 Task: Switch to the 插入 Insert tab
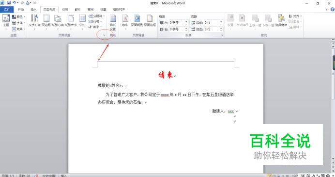(33, 9)
